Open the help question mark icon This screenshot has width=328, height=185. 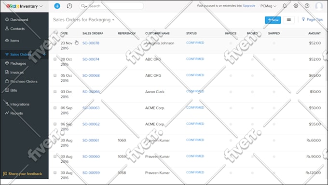[x=307, y=6]
